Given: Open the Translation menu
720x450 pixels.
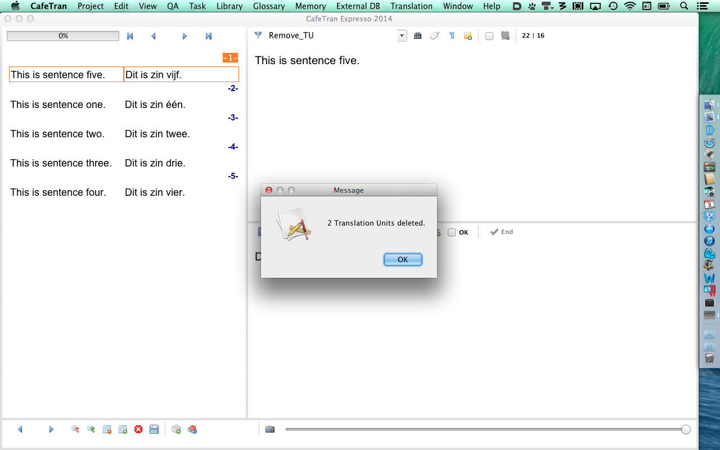Looking at the screenshot, I should tap(411, 6).
